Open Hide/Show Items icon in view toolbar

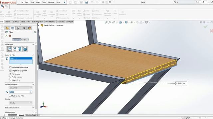point(132,22)
